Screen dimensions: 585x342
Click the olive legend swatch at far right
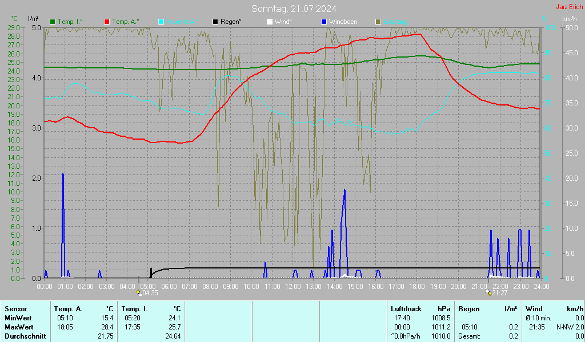click(x=378, y=22)
